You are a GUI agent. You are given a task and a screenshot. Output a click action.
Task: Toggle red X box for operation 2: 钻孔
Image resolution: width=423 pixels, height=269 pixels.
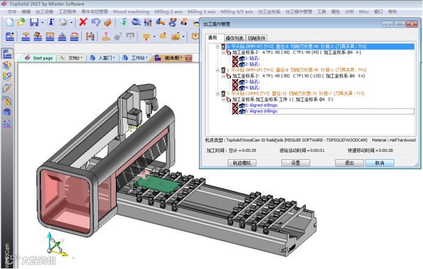tap(235, 64)
